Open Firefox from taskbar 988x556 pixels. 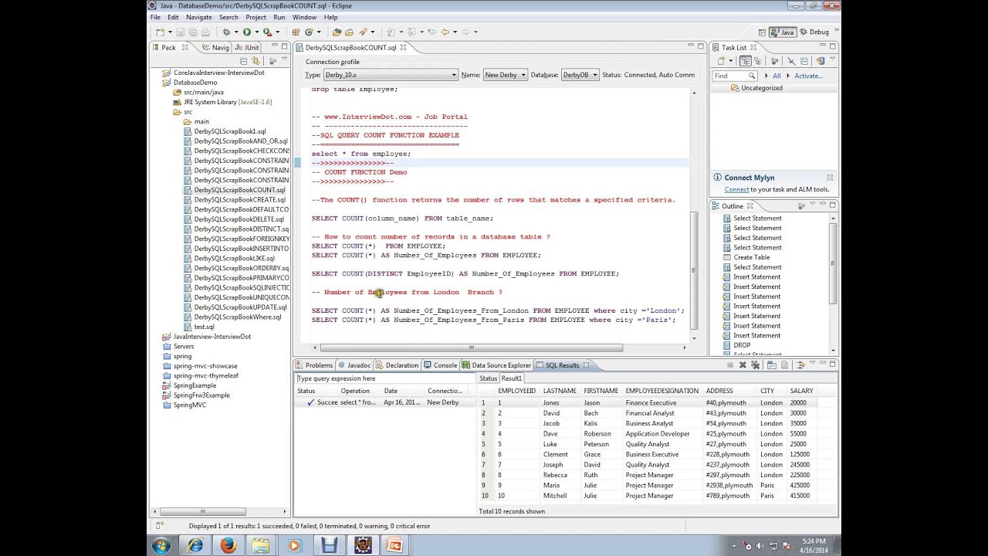[228, 545]
